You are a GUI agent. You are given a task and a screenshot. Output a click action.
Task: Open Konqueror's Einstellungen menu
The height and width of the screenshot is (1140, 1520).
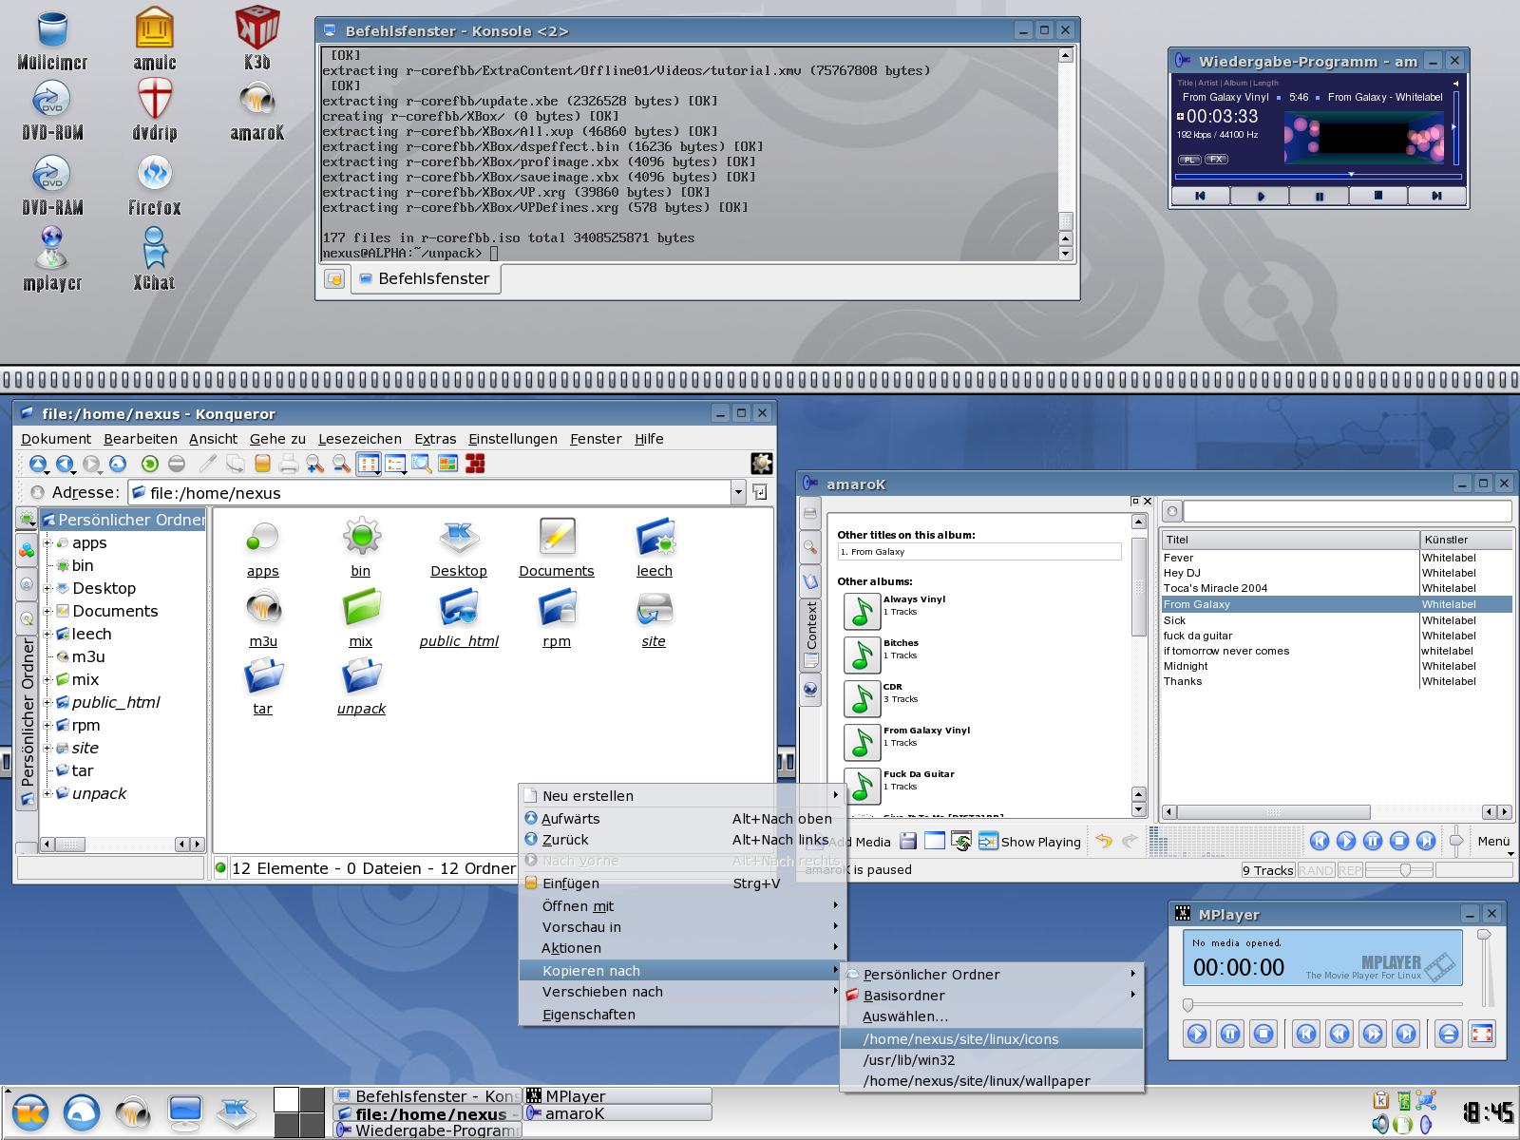513,439
